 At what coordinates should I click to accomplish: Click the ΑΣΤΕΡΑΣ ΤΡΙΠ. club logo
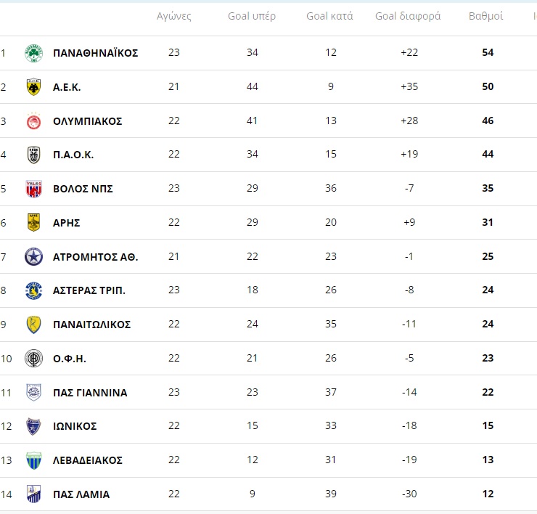point(33,290)
